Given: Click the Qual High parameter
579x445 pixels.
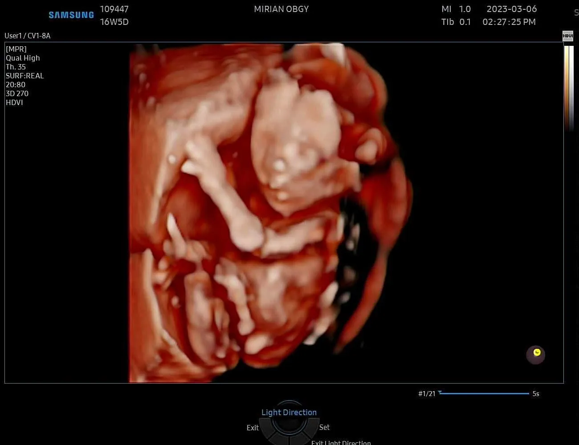Looking at the screenshot, I should click(23, 58).
